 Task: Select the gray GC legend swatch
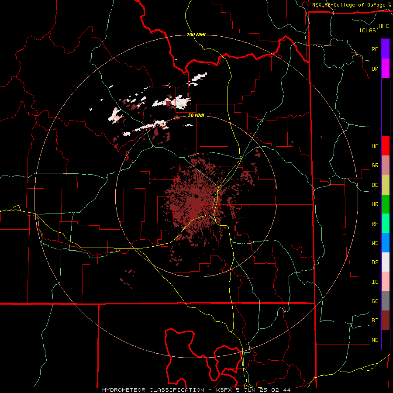click(x=386, y=301)
